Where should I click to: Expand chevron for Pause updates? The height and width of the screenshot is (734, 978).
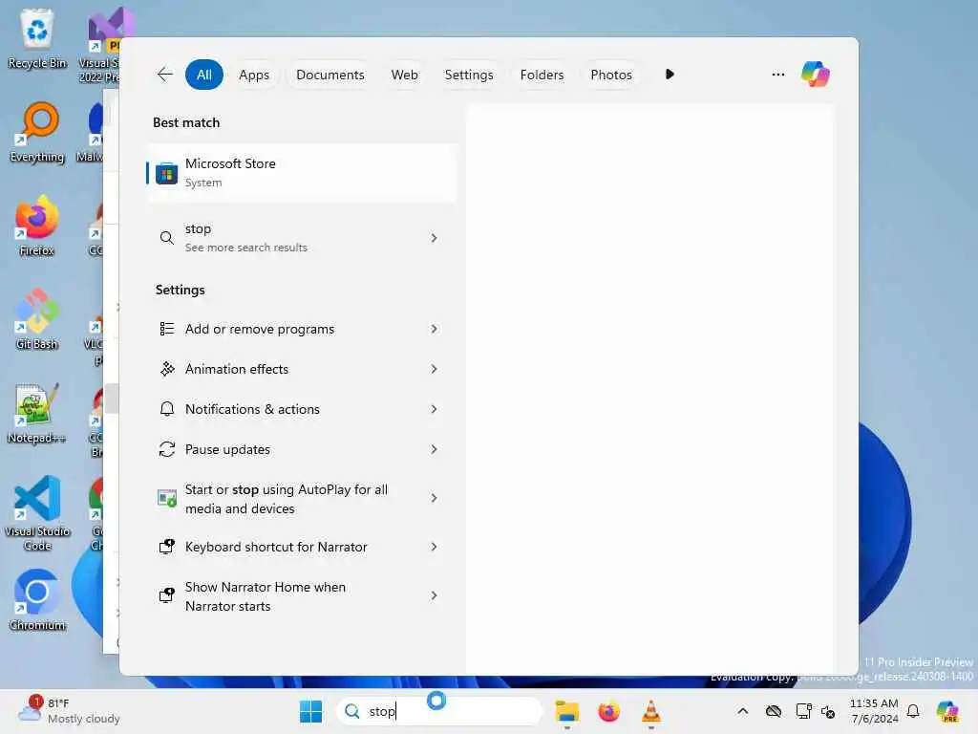pos(435,449)
